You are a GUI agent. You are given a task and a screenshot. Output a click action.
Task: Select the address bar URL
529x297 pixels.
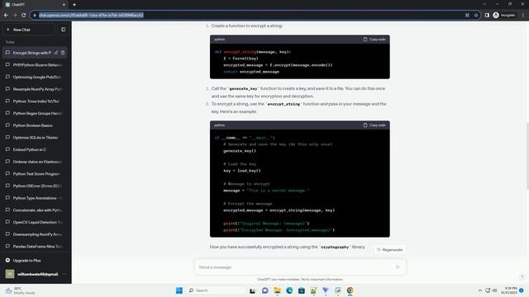point(91,15)
